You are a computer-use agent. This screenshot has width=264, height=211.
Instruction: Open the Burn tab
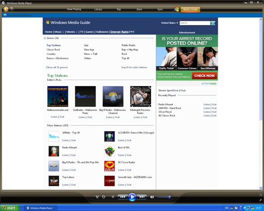point(139,9)
